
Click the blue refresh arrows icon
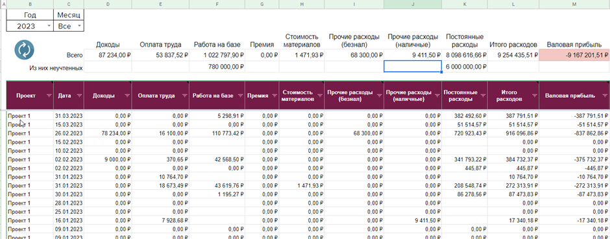click(x=25, y=50)
